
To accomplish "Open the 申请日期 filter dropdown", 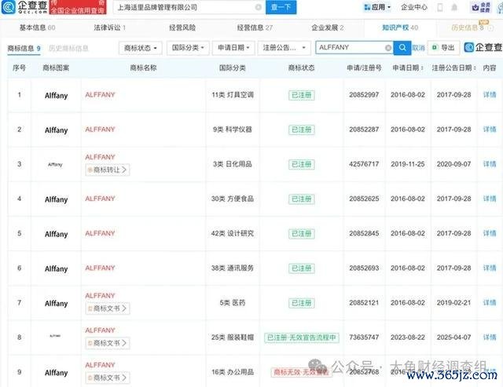I will [x=233, y=48].
